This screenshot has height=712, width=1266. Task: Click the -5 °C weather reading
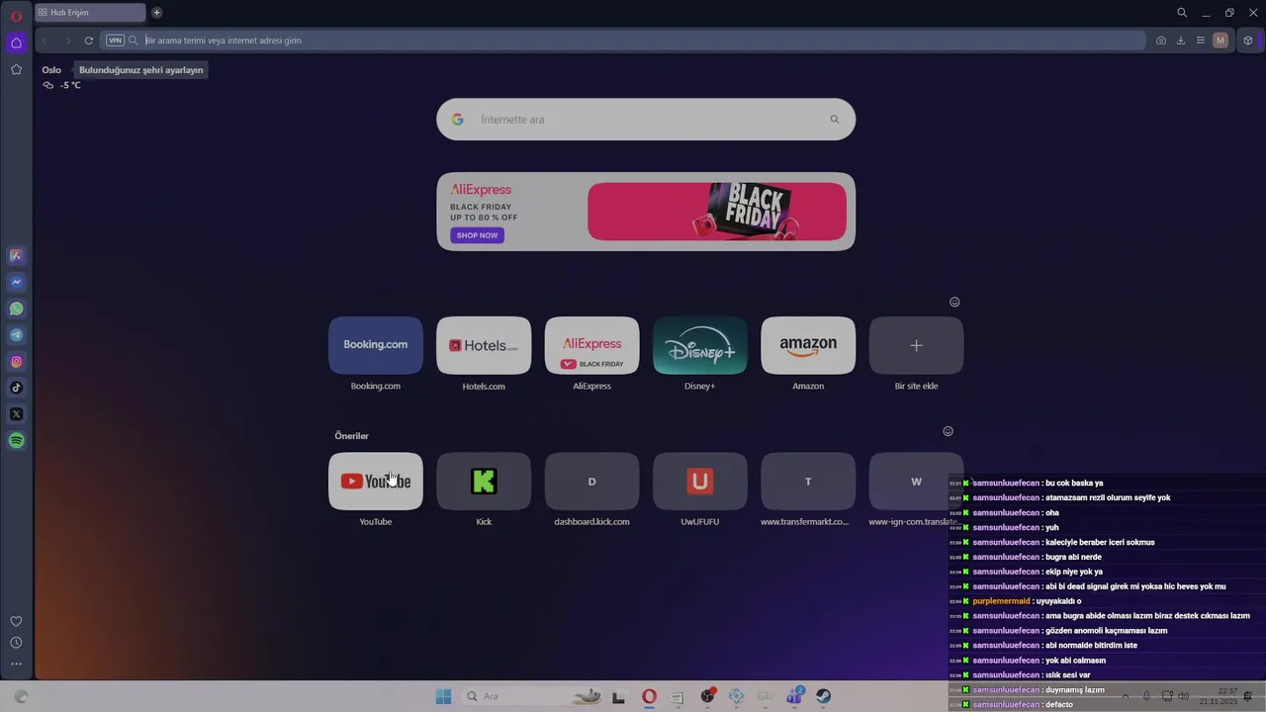(x=70, y=85)
